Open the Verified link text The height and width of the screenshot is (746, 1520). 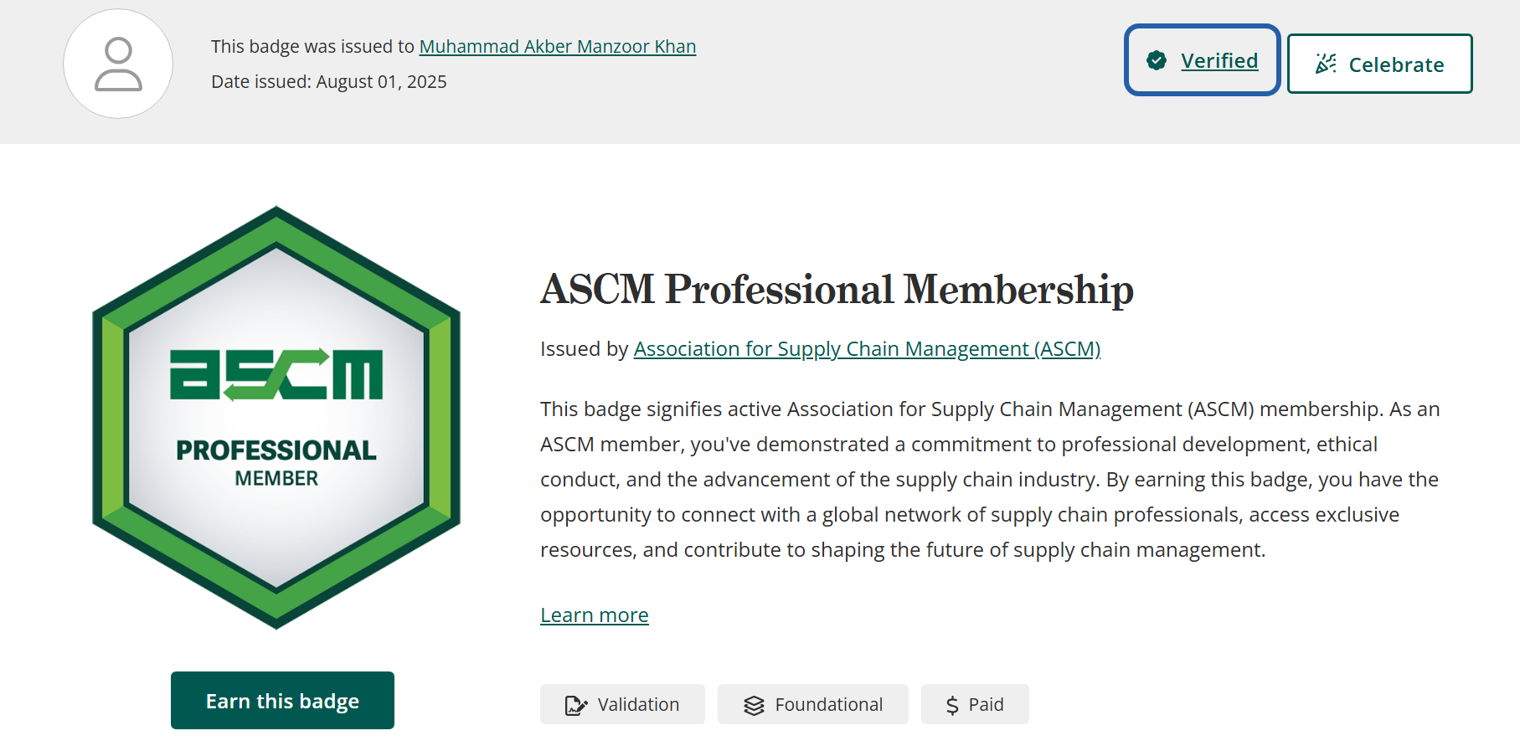[x=1219, y=60]
